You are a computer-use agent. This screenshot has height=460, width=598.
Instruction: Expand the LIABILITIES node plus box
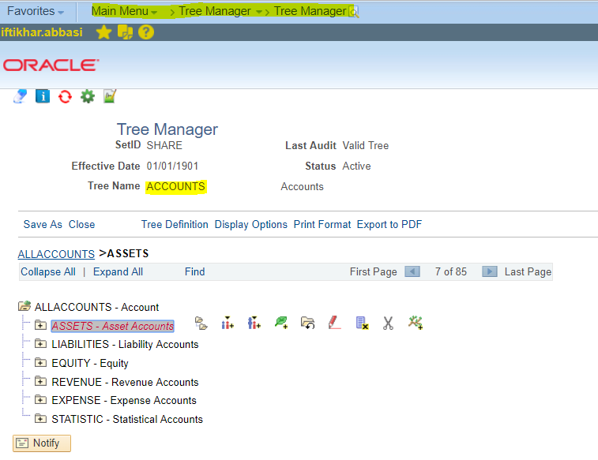pyautogui.click(x=40, y=344)
